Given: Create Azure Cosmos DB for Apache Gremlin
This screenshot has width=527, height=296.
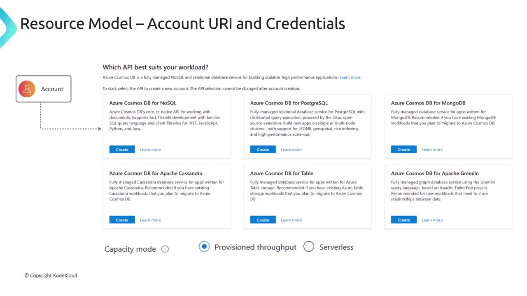Looking at the screenshot, I should point(403,220).
